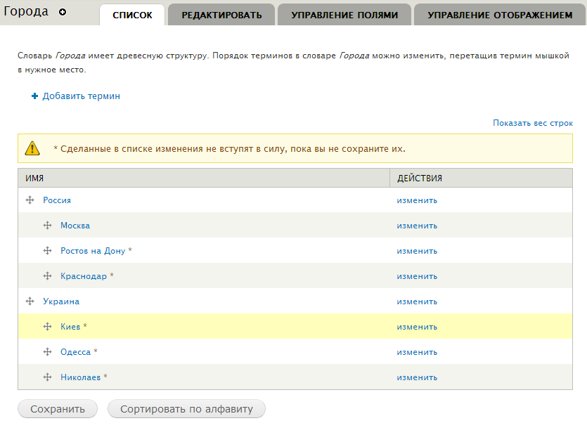Viewport: 587px width, 435px height.
Task: Click the drag handle beside Москва
Action: point(48,226)
